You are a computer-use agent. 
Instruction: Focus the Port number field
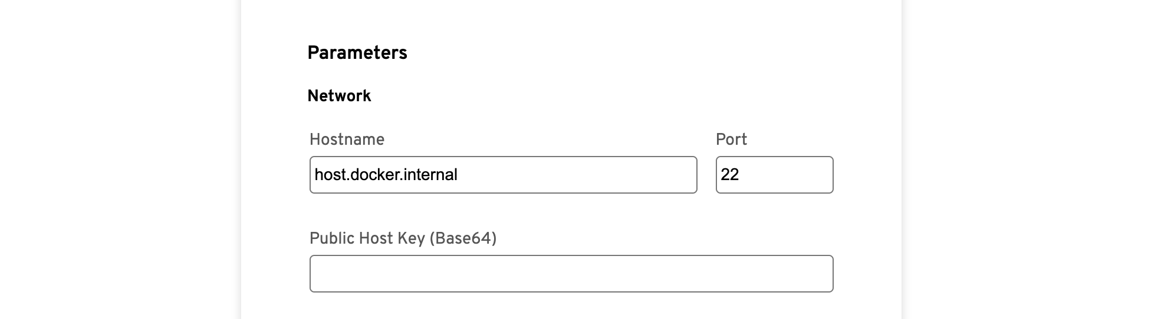click(774, 175)
